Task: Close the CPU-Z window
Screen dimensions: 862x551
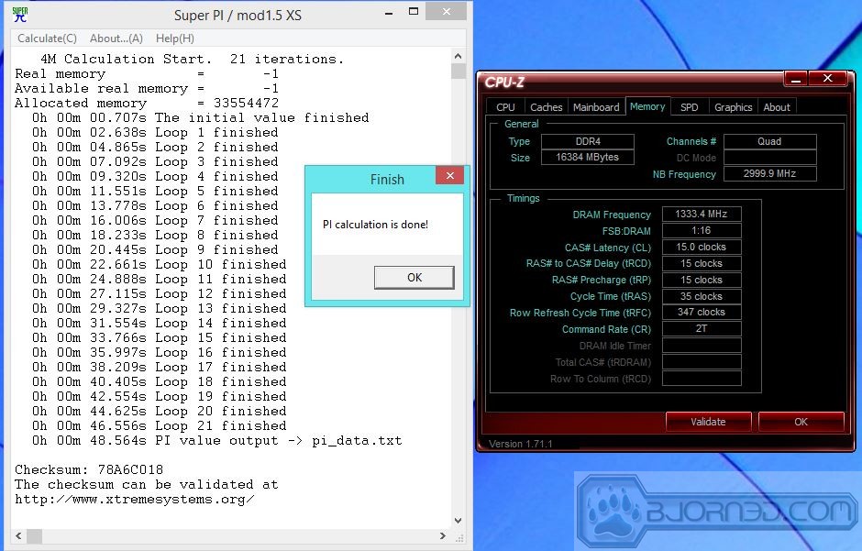Action: coord(828,79)
